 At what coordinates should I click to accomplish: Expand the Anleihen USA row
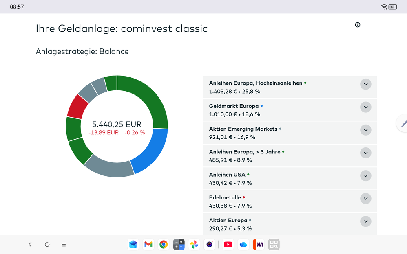[x=366, y=176]
